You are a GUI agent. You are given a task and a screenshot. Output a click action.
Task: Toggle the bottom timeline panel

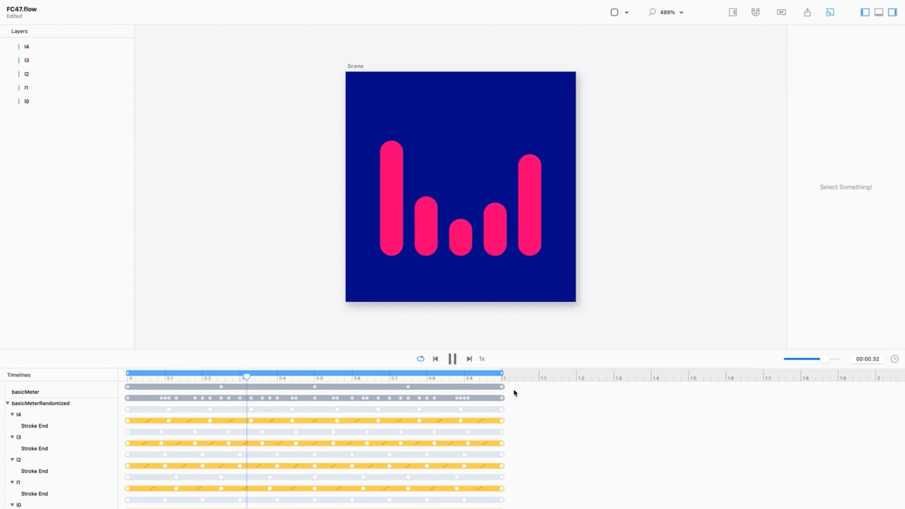tap(879, 12)
